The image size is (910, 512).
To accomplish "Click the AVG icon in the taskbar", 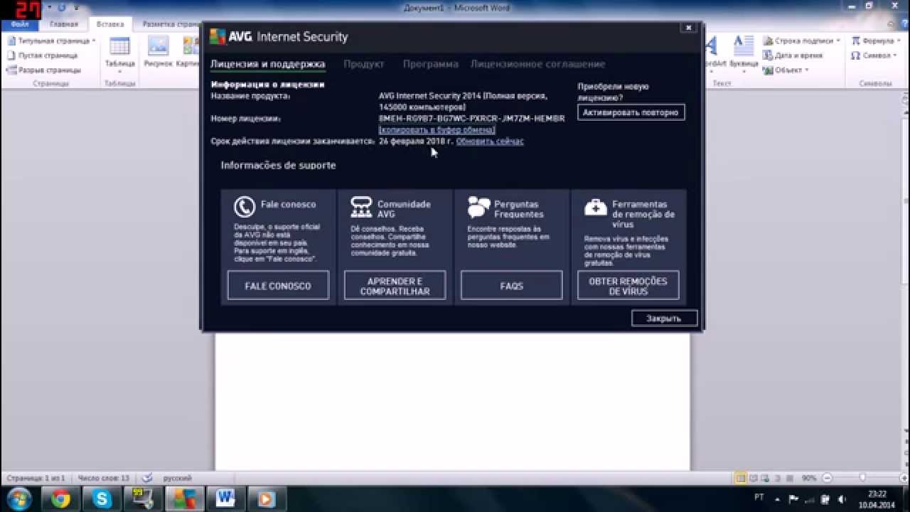I will (x=184, y=499).
